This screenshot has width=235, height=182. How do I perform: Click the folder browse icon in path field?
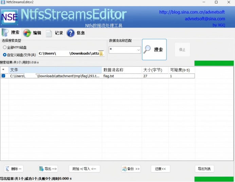click(102, 53)
